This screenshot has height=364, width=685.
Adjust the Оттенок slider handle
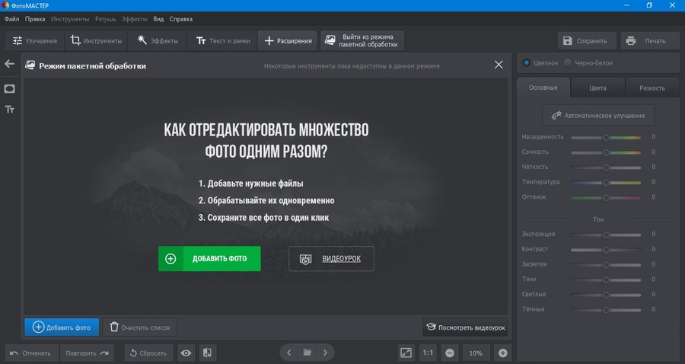(606, 197)
